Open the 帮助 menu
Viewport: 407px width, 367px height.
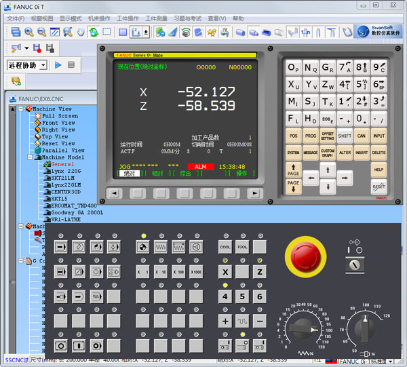(x=238, y=18)
